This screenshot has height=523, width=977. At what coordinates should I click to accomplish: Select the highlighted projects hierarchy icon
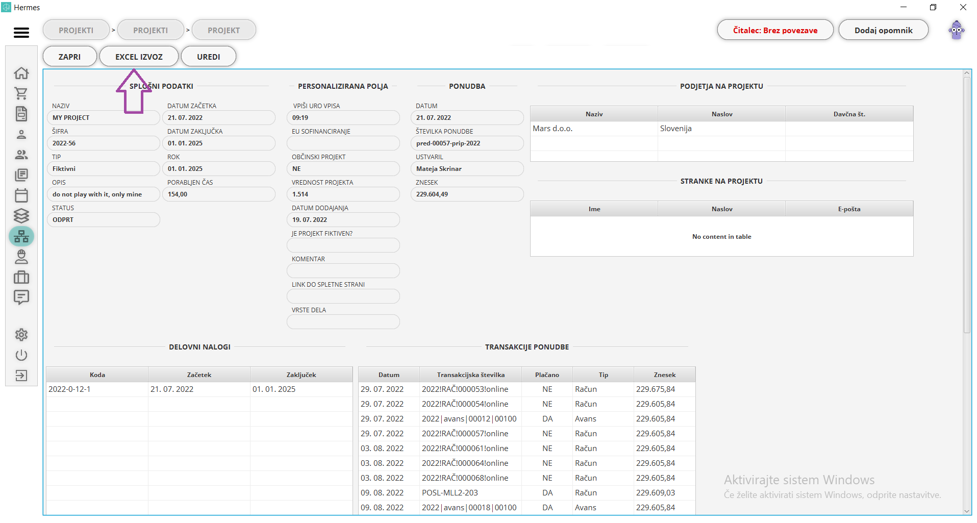pos(21,236)
